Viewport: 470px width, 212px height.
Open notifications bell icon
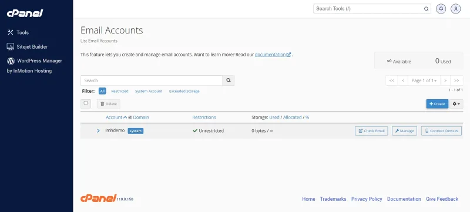[441, 9]
